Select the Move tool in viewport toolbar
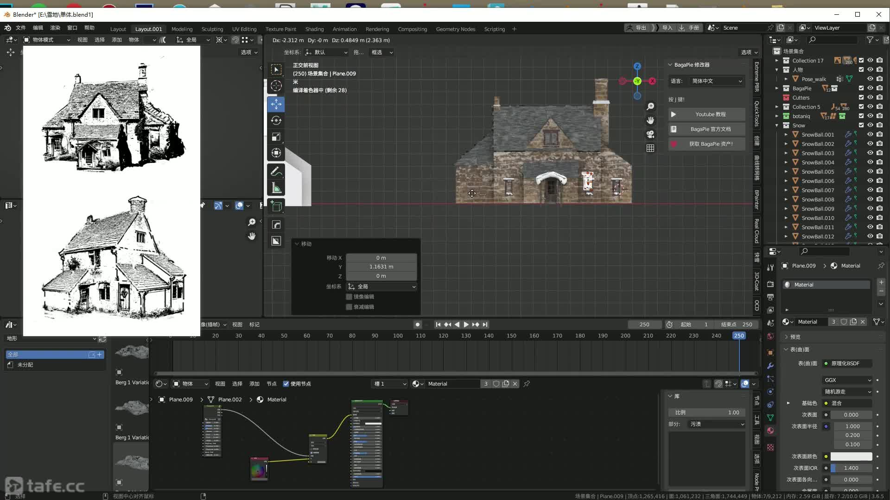890x500 pixels. pos(276,104)
